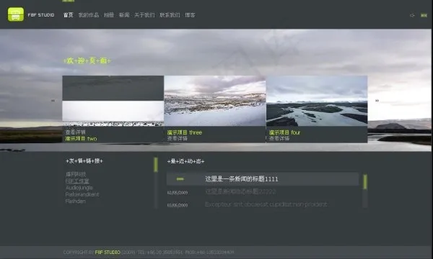The image size is (433, 259).
Task: Open news item 这里是一条新闻的标题1111
Action: pos(242,179)
